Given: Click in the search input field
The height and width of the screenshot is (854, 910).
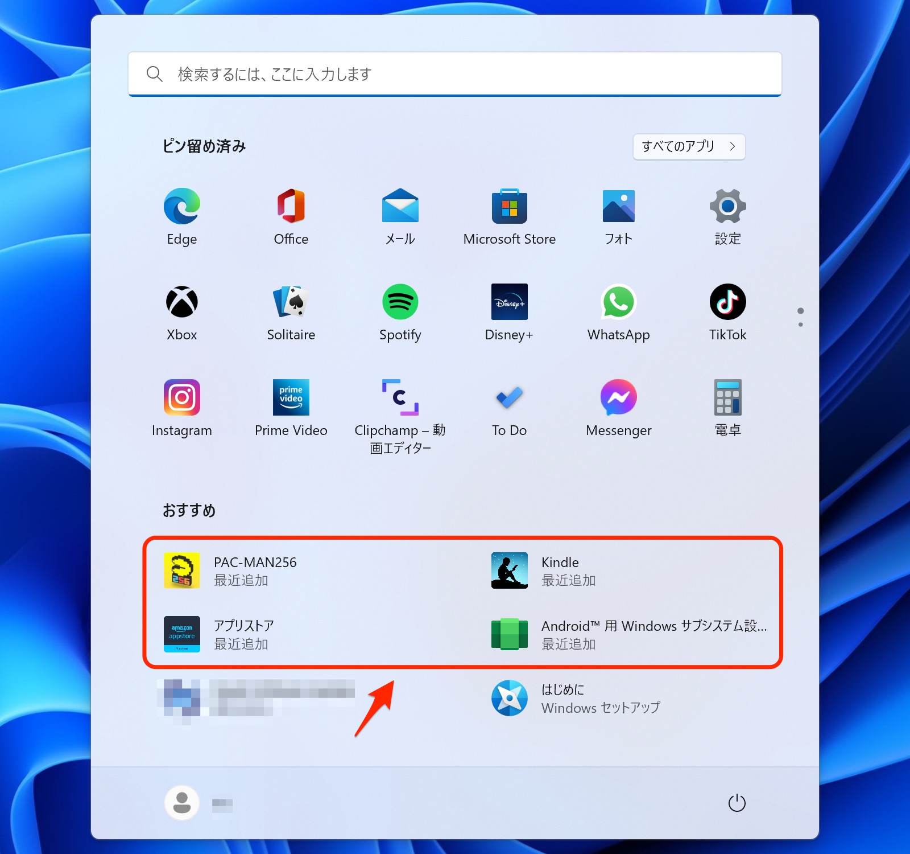Looking at the screenshot, I should pos(455,74).
